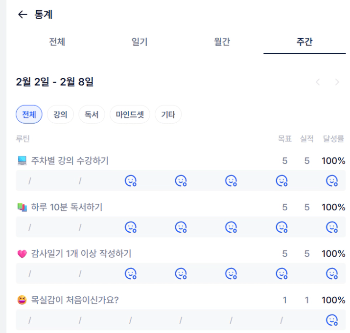Click first smiley icon in 하루 10분 독서하기 row

click(131, 227)
